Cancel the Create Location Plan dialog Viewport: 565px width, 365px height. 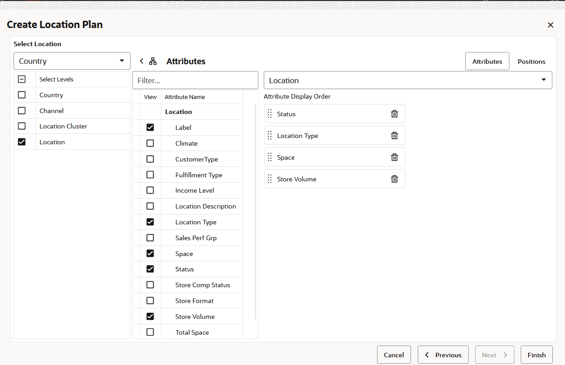click(x=394, y=355)
